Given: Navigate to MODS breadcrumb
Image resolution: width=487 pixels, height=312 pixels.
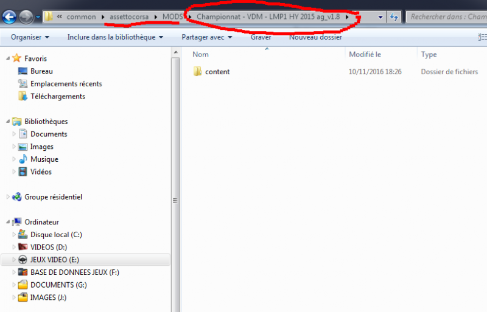Looking at the screenshot, I should coord(173,17).
